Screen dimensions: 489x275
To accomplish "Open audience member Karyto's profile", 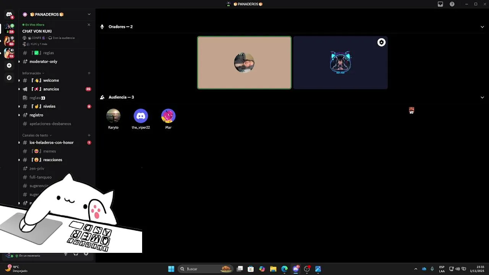I will click(x=113, y=119).
